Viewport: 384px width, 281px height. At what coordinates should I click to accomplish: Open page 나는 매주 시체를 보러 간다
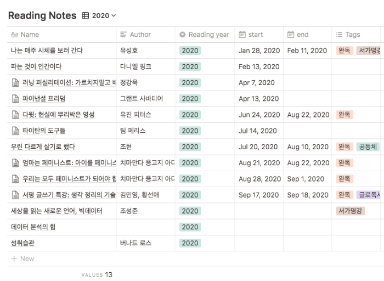pyautogui.click(x=47, y=50)
